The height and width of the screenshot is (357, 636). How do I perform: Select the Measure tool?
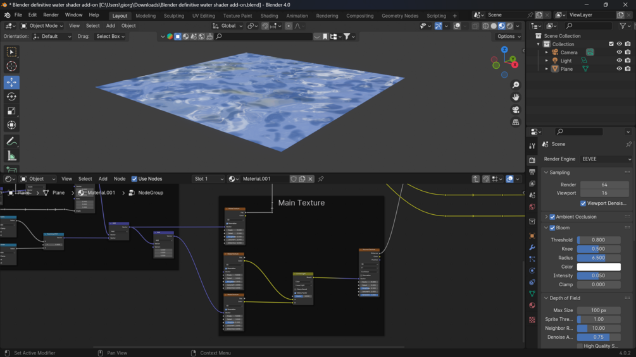tap(11, 156)
